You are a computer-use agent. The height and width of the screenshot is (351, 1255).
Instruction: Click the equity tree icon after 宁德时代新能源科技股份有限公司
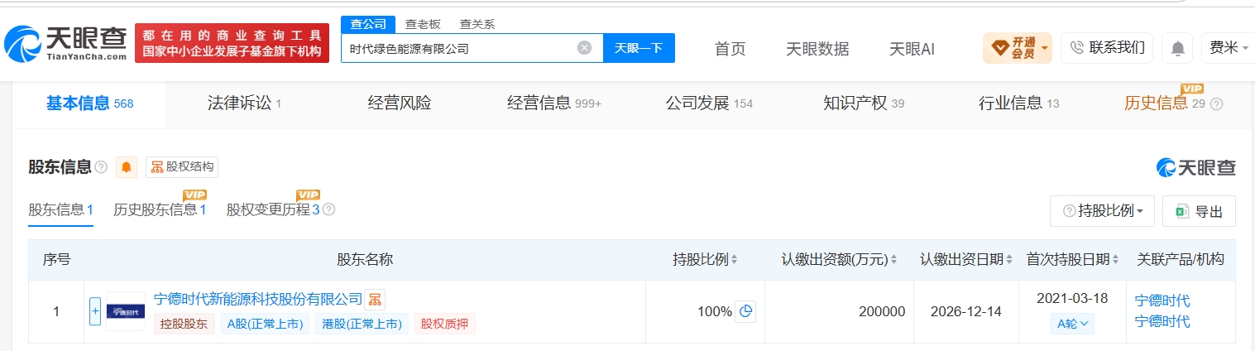click(x=375, y=299)
